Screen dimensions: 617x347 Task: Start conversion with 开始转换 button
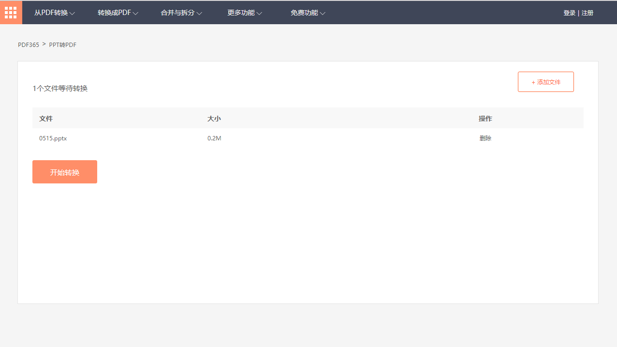65,172
